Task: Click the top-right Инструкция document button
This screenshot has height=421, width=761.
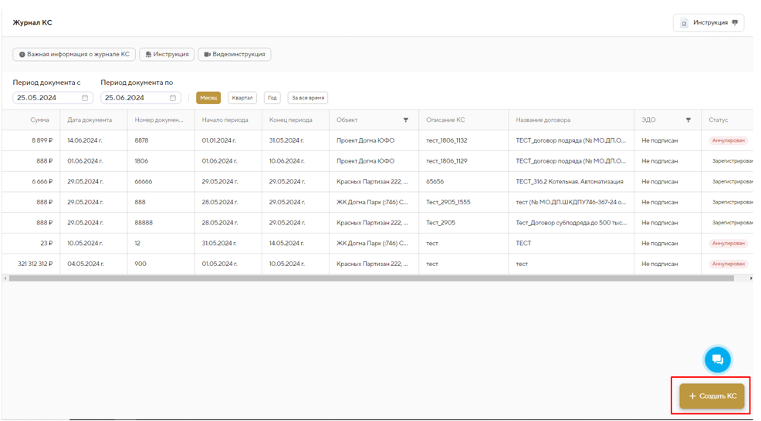Action: click(708, 23)
